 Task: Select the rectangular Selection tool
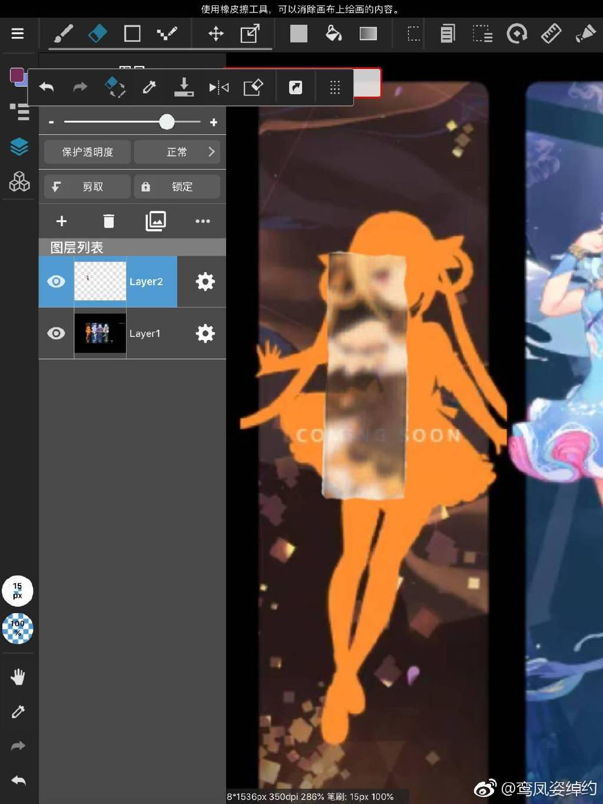tap(414, 34)
